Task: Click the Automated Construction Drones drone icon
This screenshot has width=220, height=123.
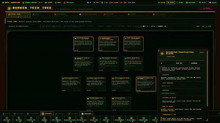Action: point(162,53)
